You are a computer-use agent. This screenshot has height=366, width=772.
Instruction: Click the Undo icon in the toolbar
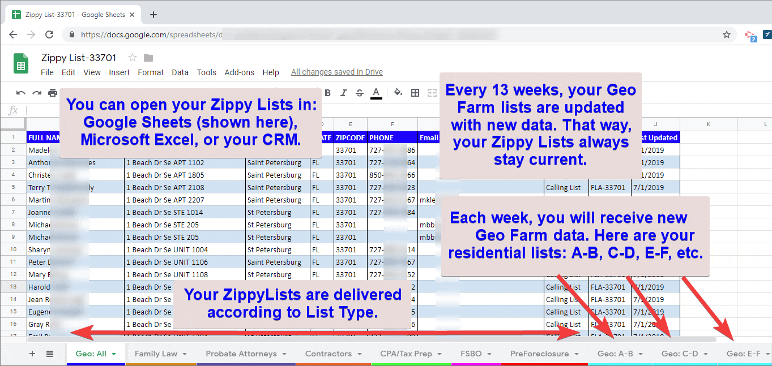(x=21, y=93)
